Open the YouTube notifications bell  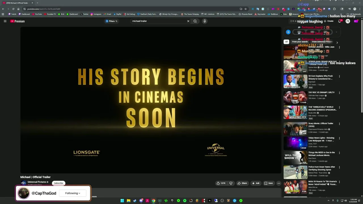[340, 21]
